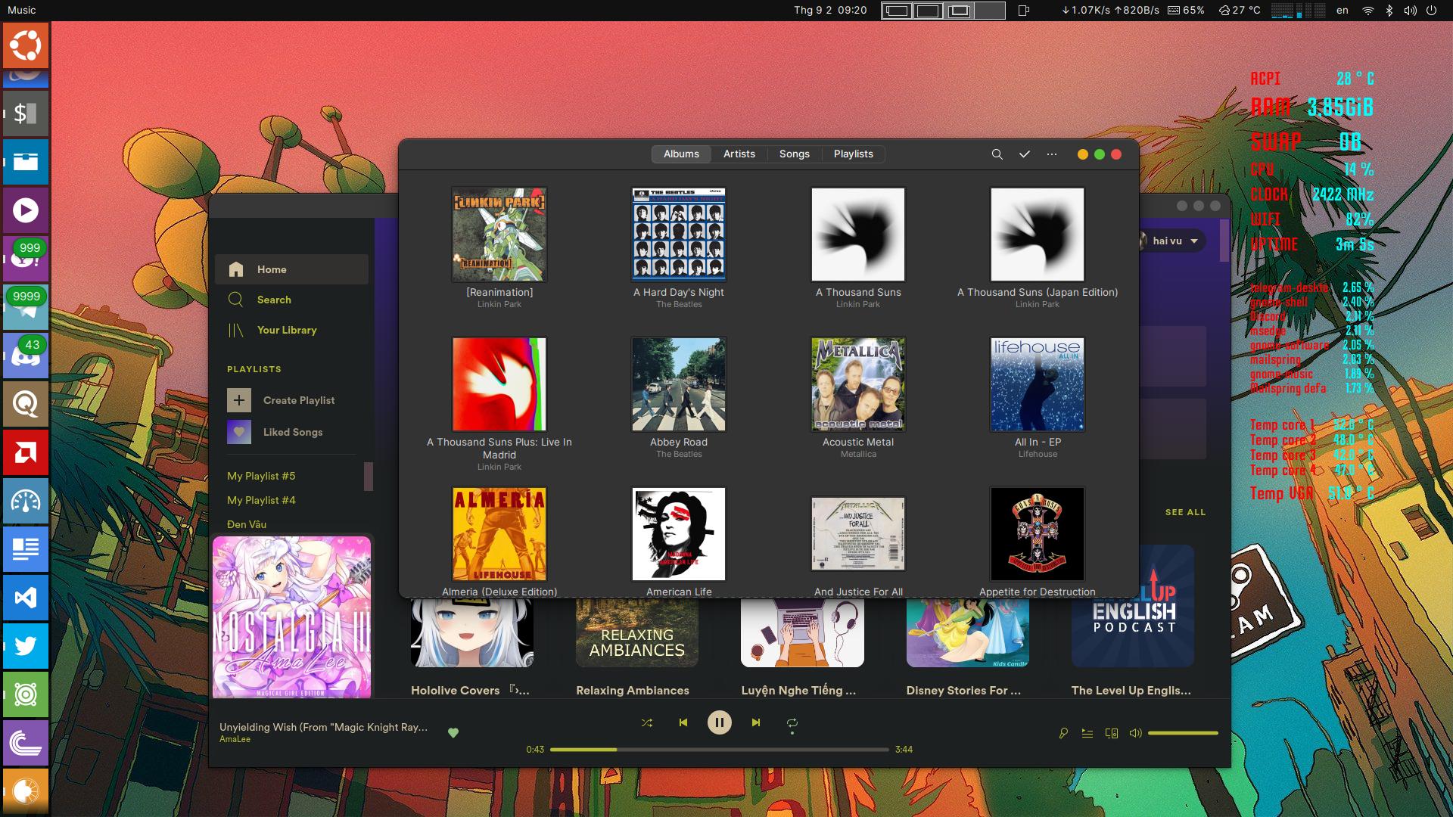The height and width of the screenshot is (817, 1453).
Task: Click the song title Unyielding Wish
Action: (x=324, y=727)
